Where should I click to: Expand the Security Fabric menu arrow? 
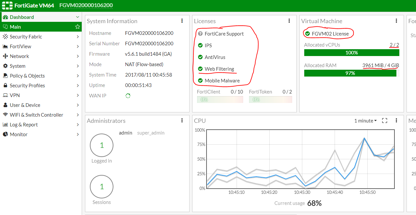click(x=78, y=37)
